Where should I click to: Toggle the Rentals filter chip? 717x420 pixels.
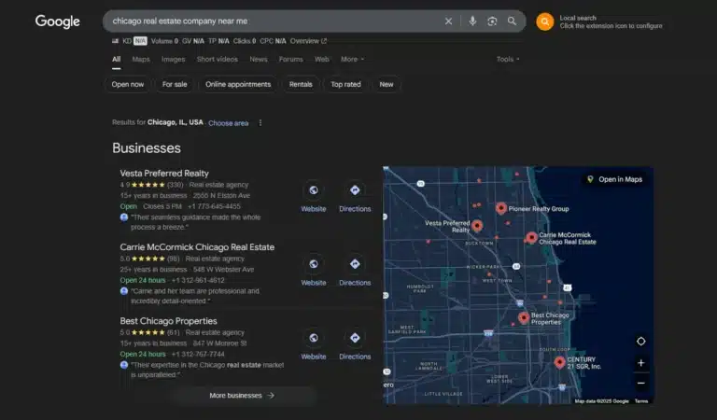301,85
